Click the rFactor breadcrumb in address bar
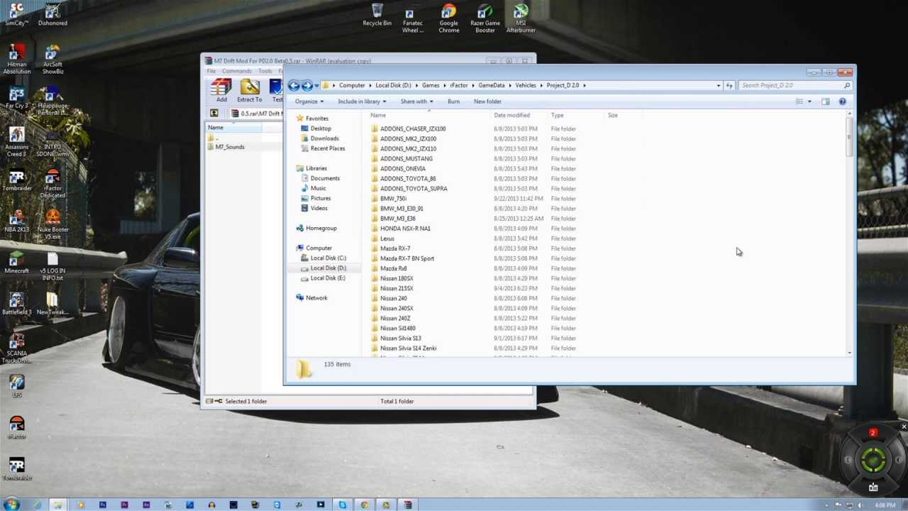The height and width of the screenshot is (511, 908). click(x=459, y=85)
